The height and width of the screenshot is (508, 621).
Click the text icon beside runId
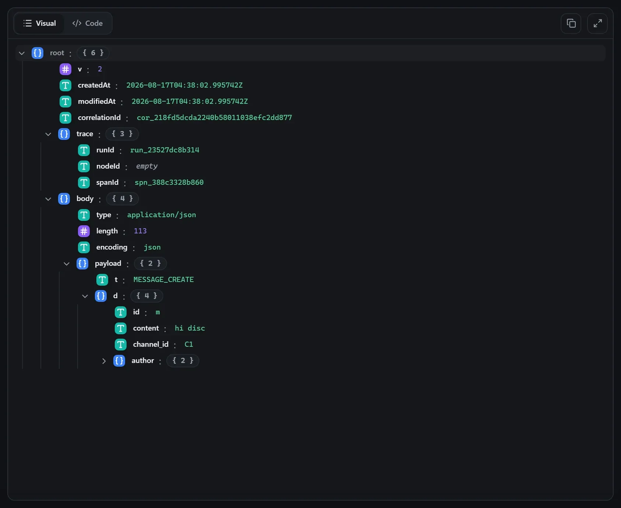tap(84, 150)
